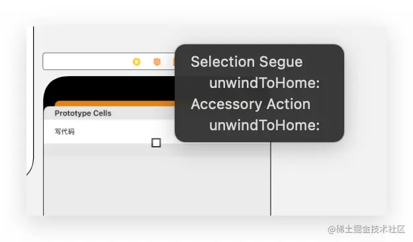Choose unwindToHome: under Accessory Action
Screen dimensions: 413x242
click(x=264, y=125)
